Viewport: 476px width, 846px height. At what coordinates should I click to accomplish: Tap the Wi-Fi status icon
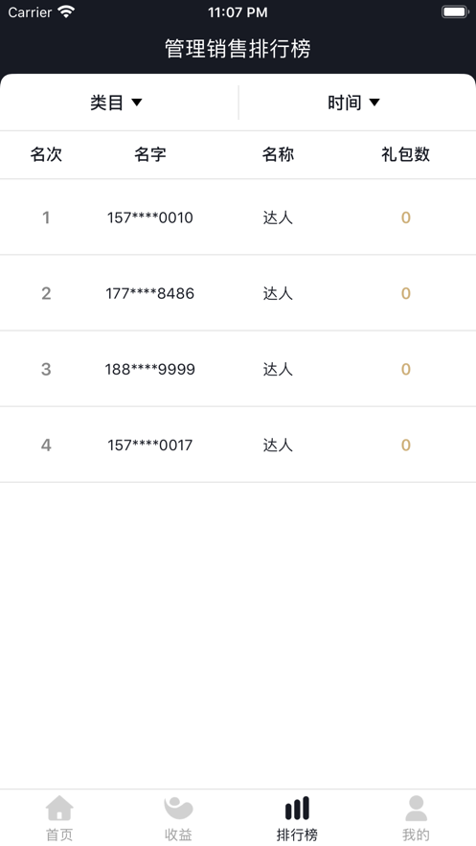66,11
